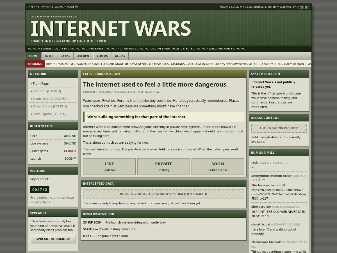337x253 pixels.
Task: Click the VISITORS panel header
Action: pyautogui.click(x=53, y=171)
